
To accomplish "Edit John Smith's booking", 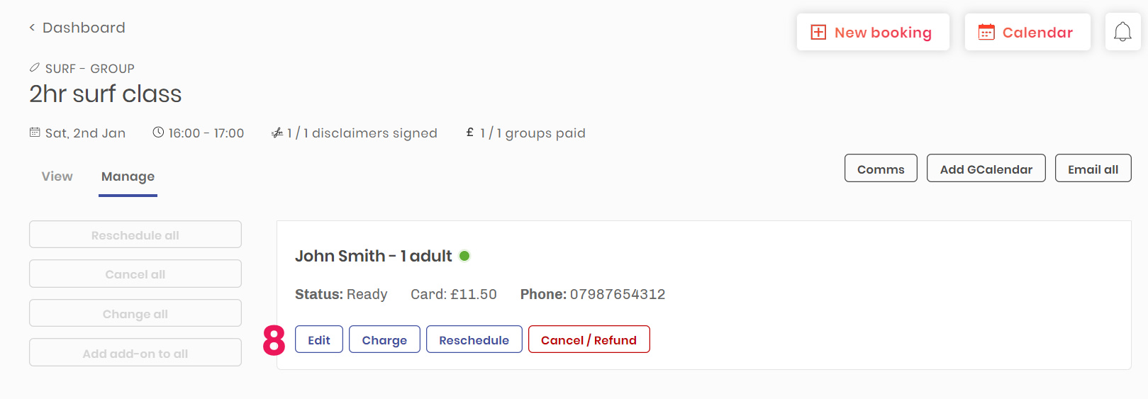I will 319,339.
